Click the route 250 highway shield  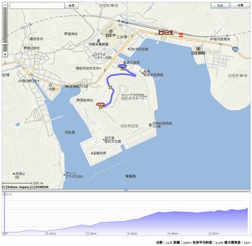pos(235,49)
